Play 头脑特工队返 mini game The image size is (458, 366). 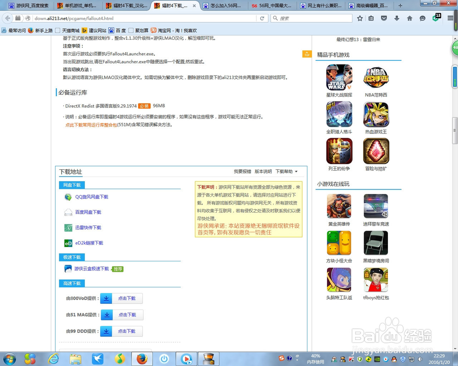click(339, 280)
